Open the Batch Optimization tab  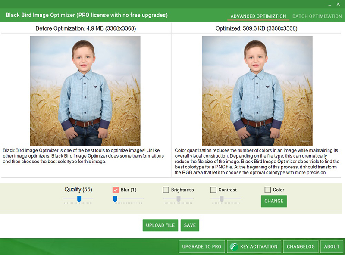(x=317, y=16)
